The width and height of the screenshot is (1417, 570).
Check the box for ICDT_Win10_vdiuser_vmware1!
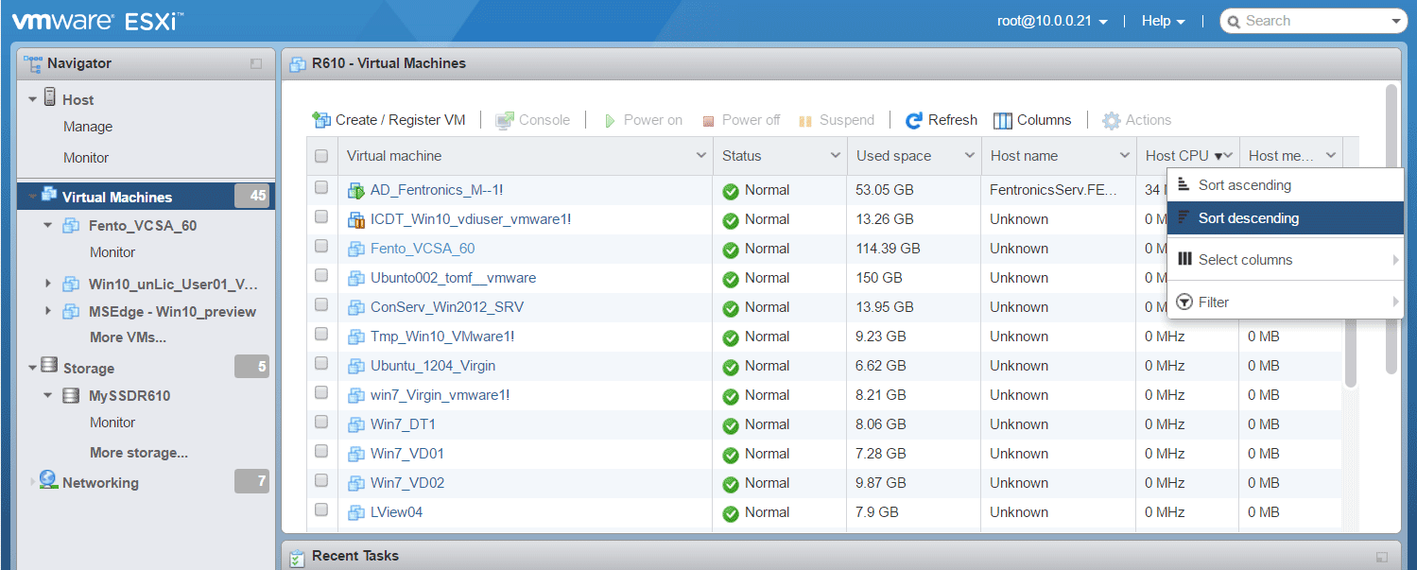[x=321, y=217]
